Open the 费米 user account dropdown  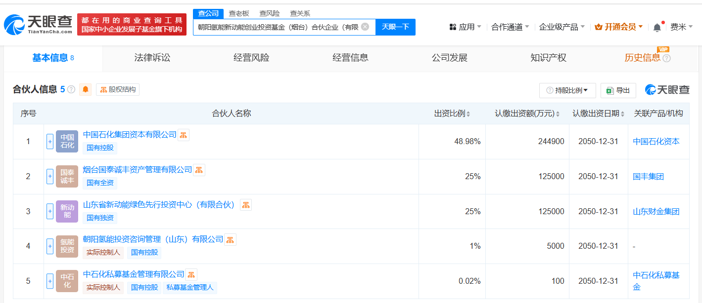tap(681, 27)
